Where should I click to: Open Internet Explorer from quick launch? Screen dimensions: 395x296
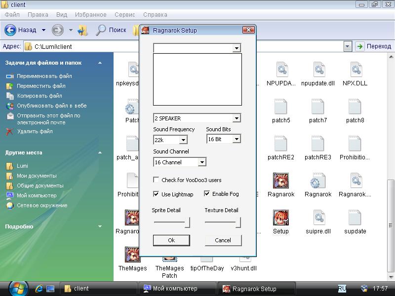(39, 289)
